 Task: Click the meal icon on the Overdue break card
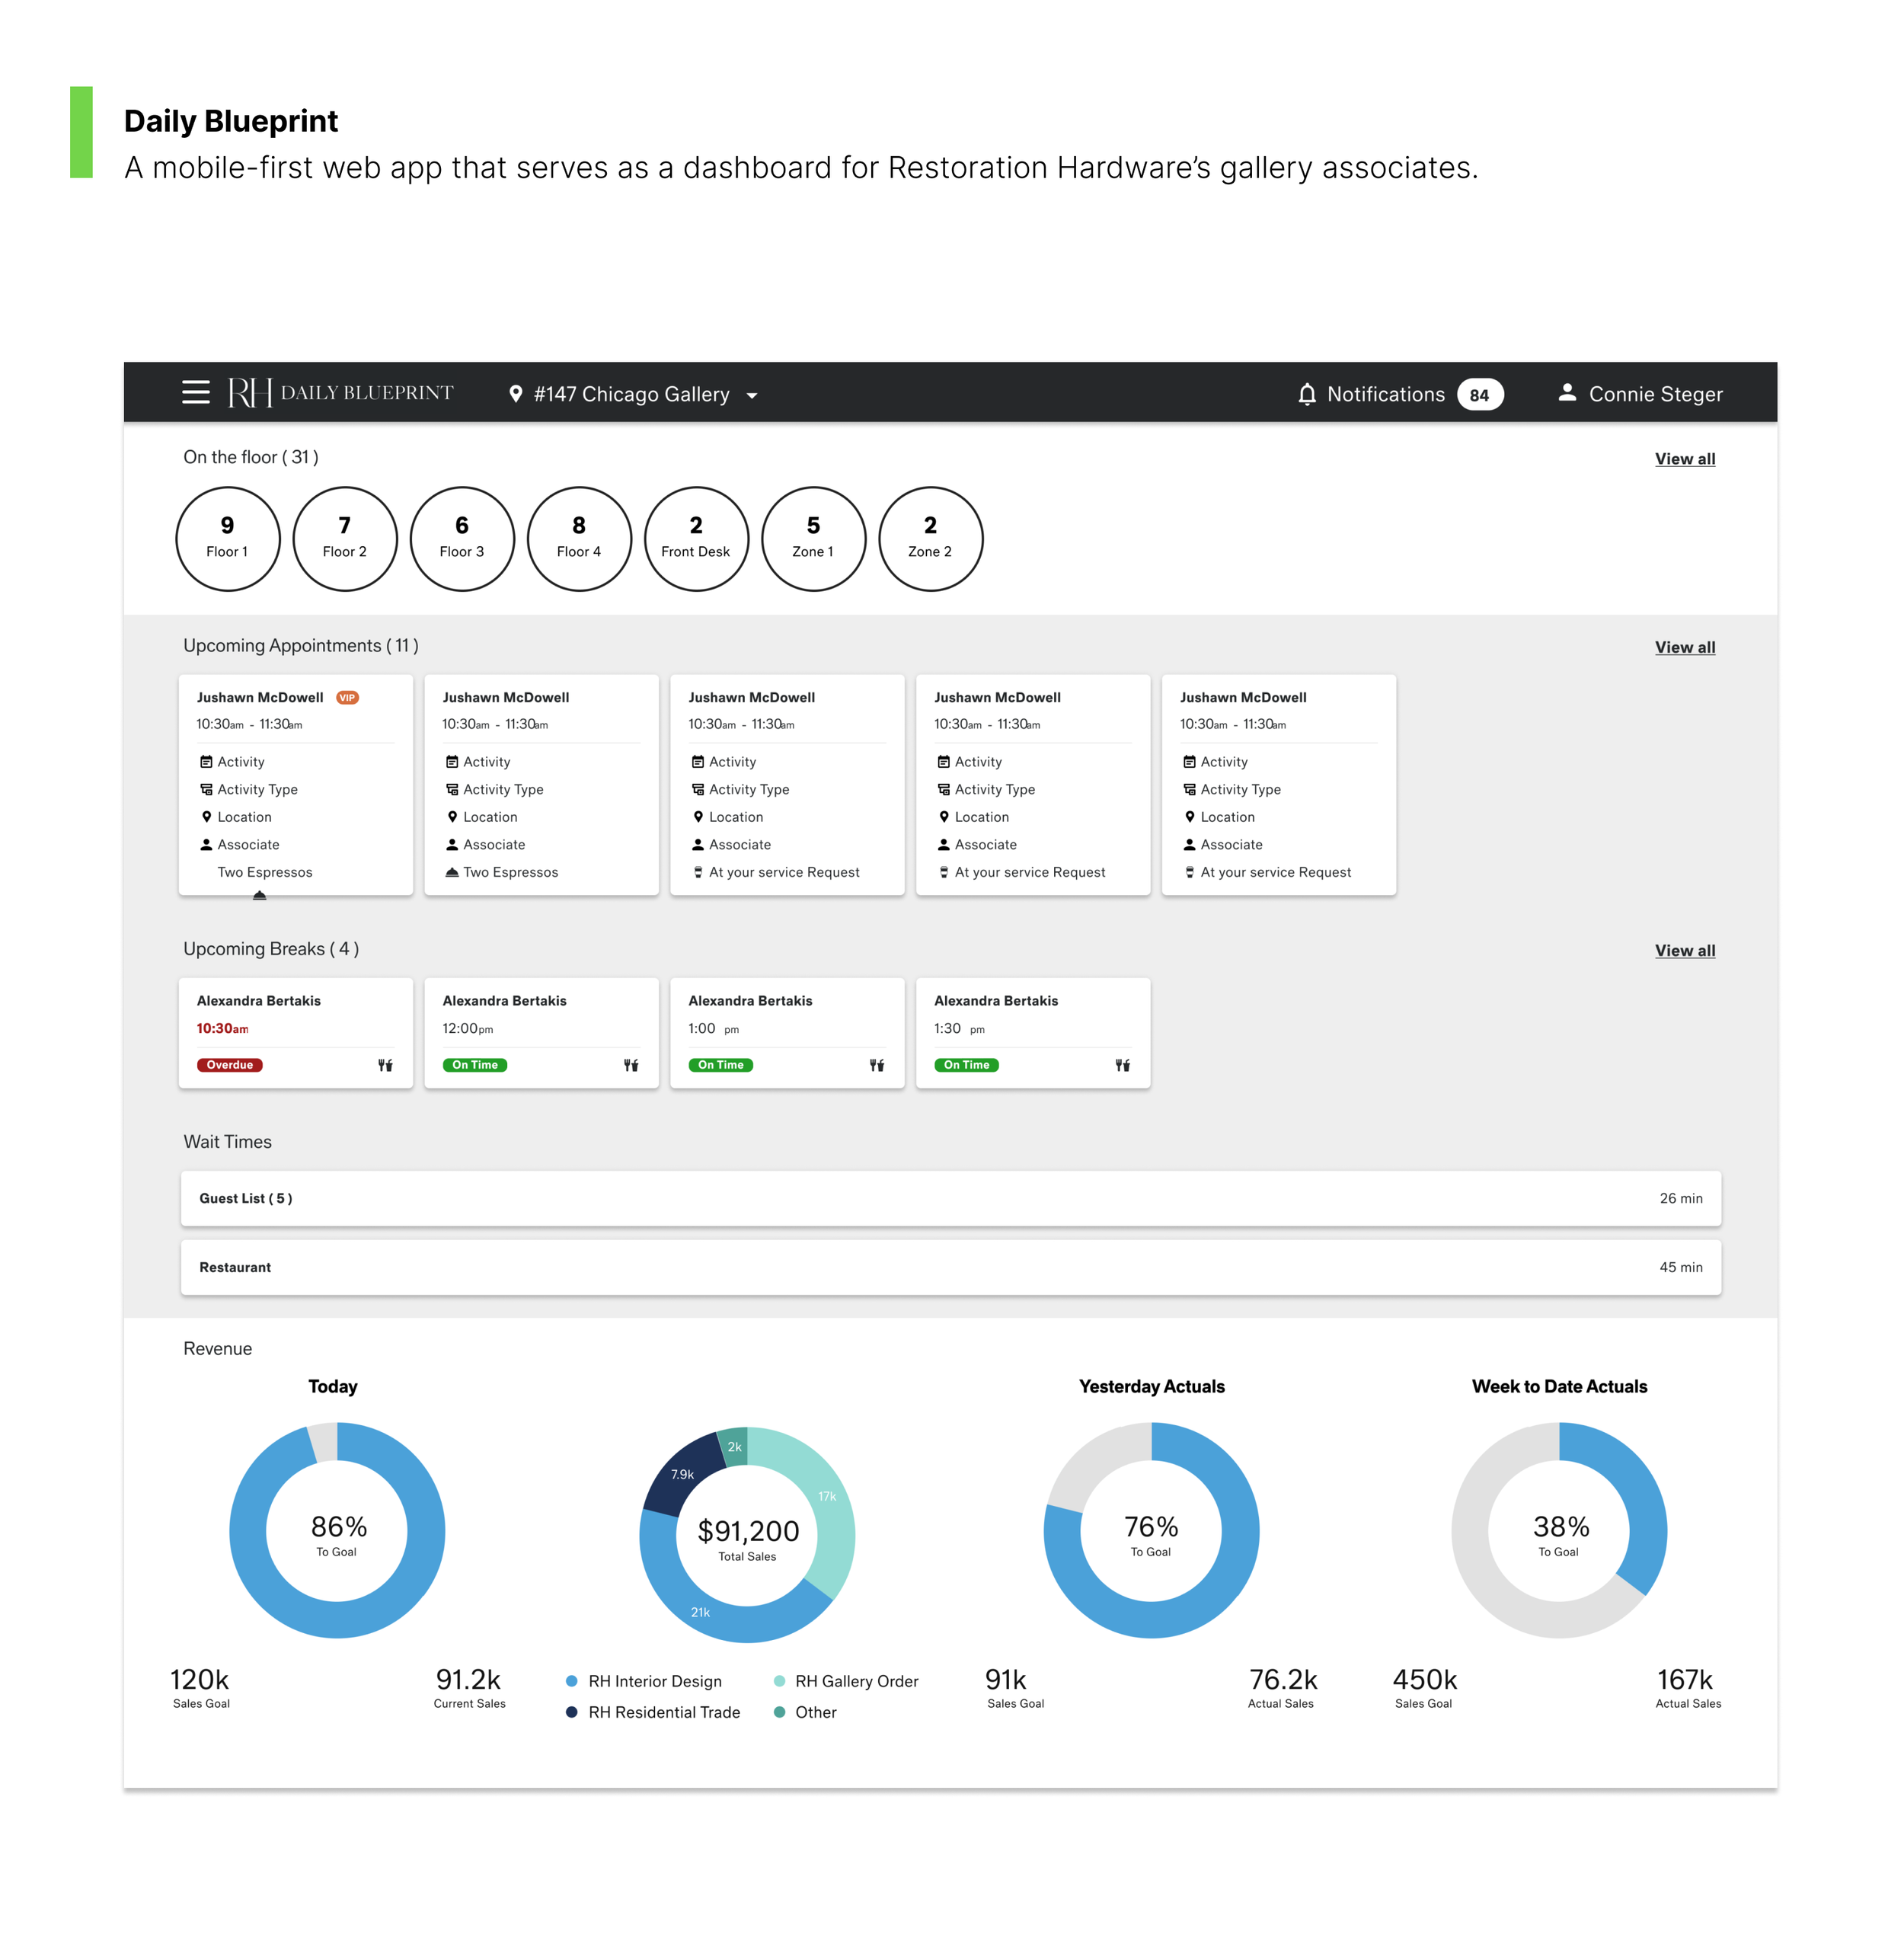tap(385, 1065)
